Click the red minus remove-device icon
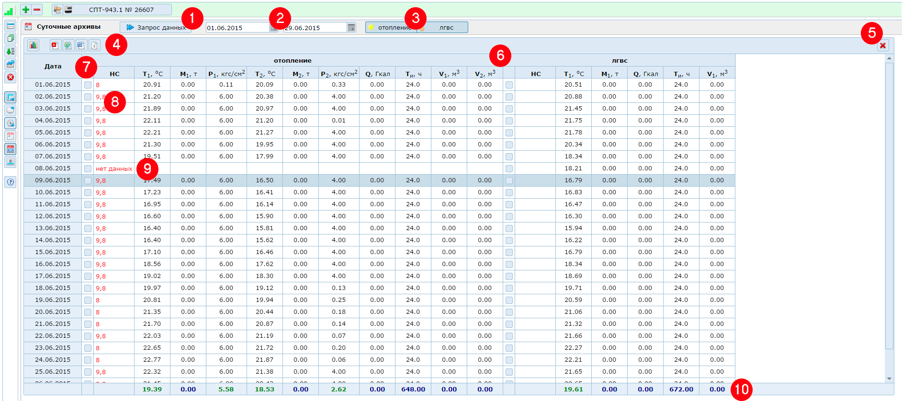The width and height of the screenshot is (902, 401). (x=37, y=10)
